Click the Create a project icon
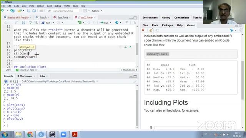The height and width of the screenshot is (138, 246). [12, 11]
